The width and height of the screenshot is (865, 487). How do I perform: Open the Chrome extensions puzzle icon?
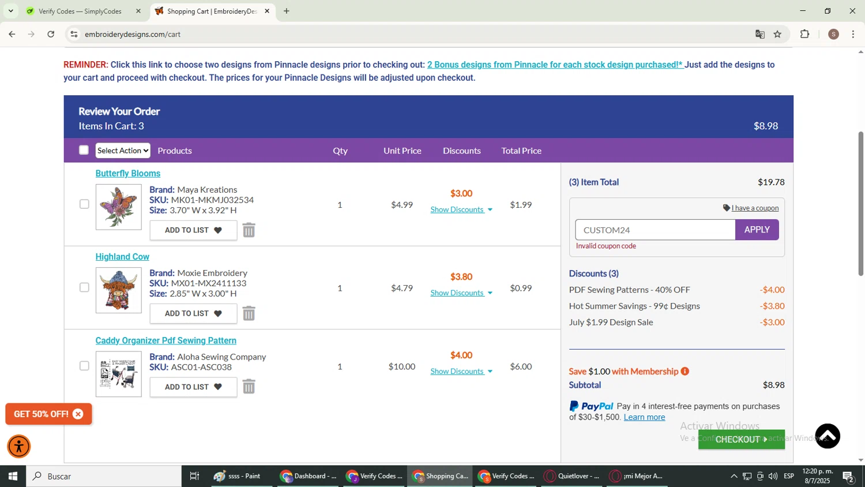click(x=805, y=34)
